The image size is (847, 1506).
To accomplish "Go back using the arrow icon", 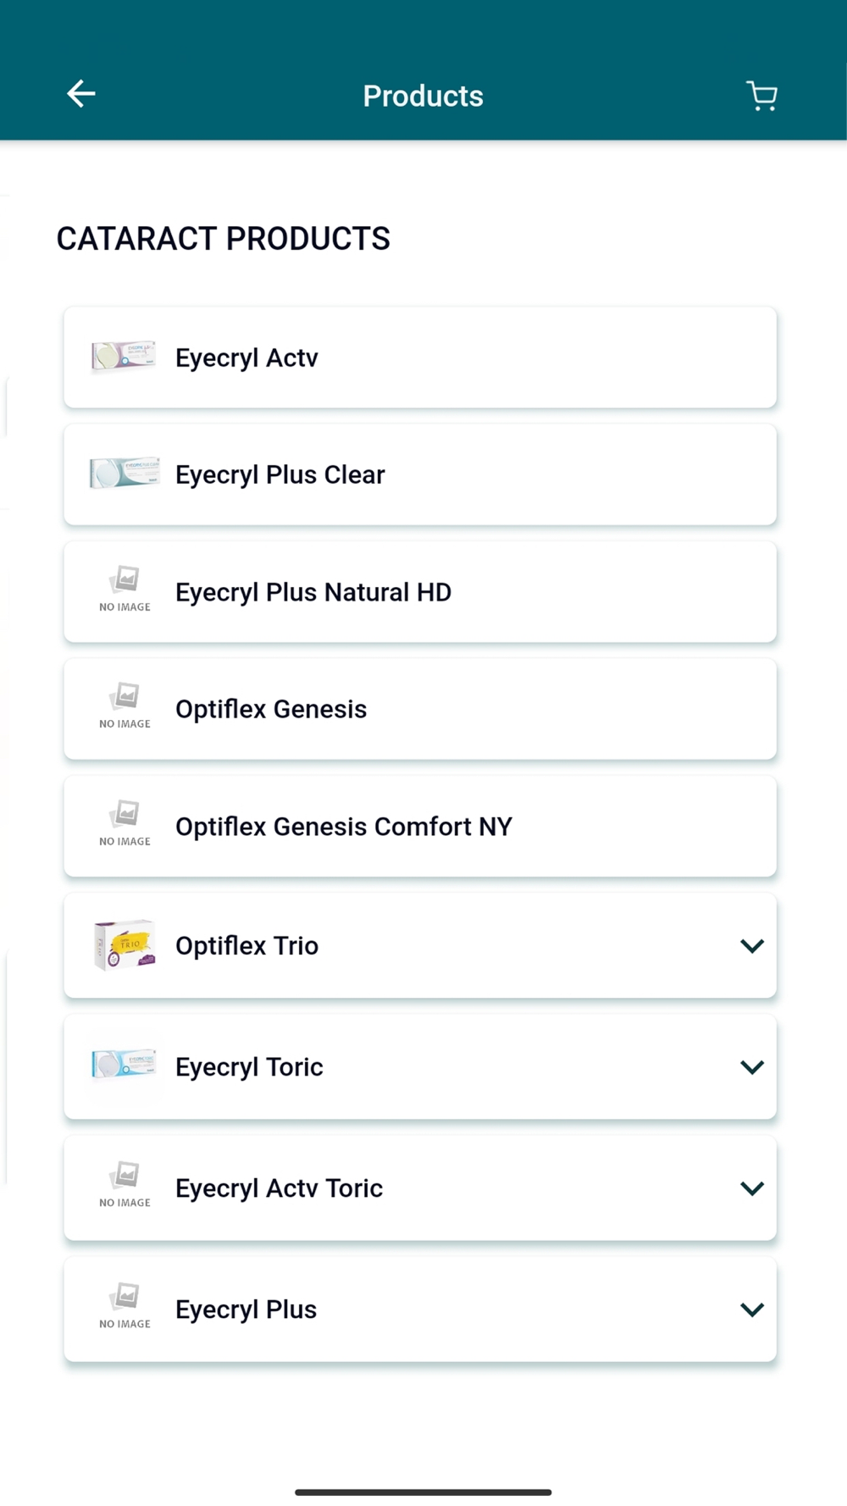I will click(x=81, y=94).
